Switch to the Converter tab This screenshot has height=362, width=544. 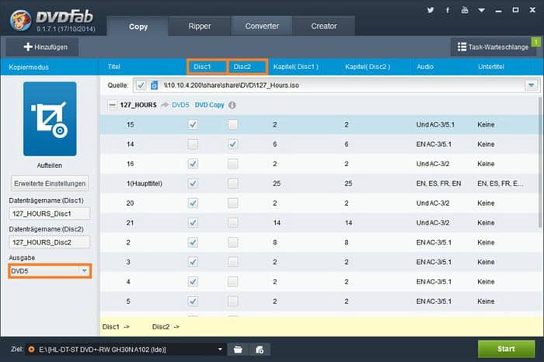[x=262, y=26]
